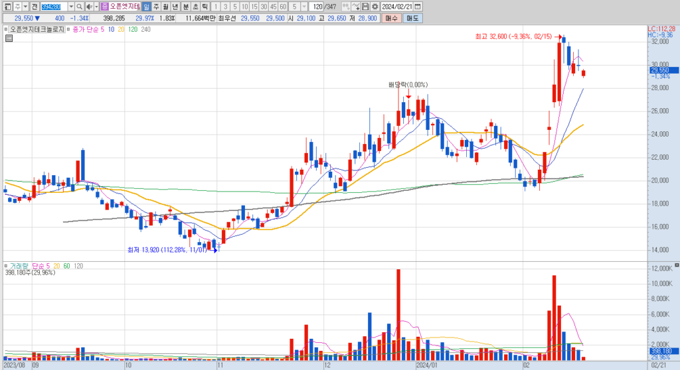This screenshot has width=680, height=370.
Task: Select the 45 interval button
Action: (273, 7)
